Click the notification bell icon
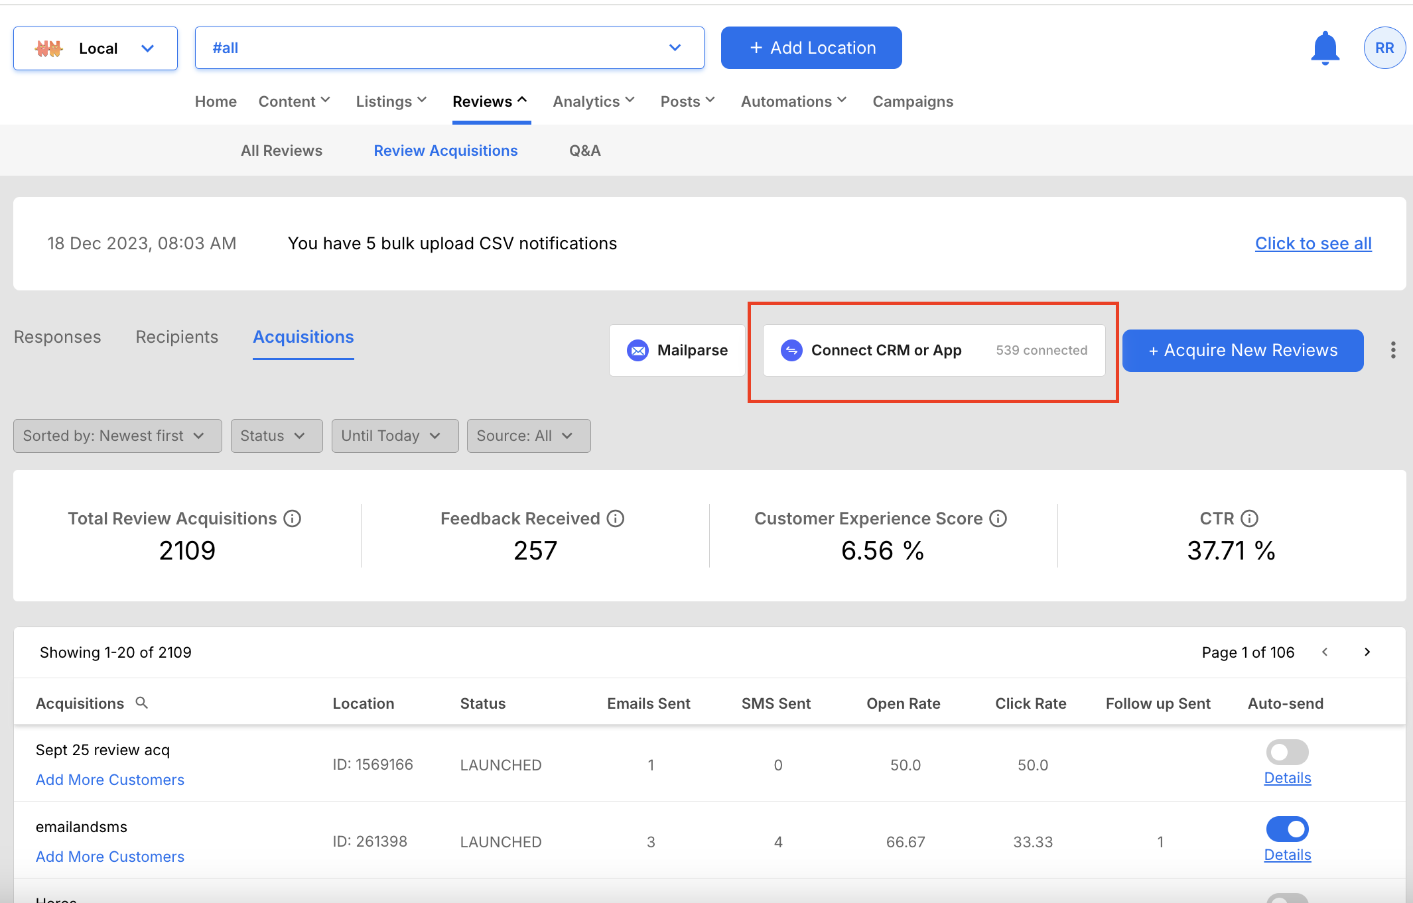The width and height of the screenshot is (1413, 903). coord(1325,48)
